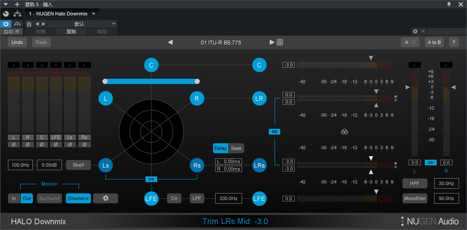Screen dimensions: 467x230
Task: Click the A to B button
Action: click(434, 42)
